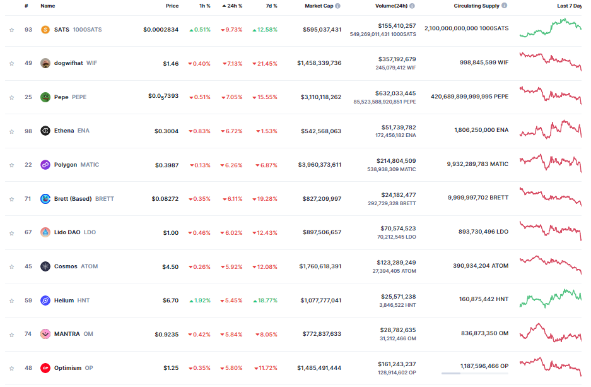Sort table by 1h % column
Viewport: 591px width, 387px height.
[x=205, y=6]
